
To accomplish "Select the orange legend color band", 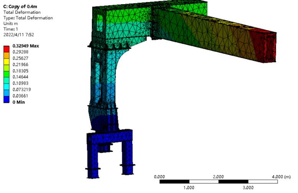I will click(x=7, y=55).
